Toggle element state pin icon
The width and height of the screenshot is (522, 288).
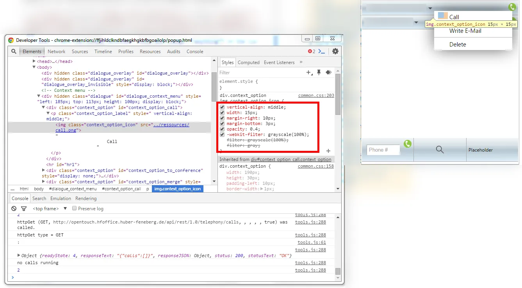319,72
